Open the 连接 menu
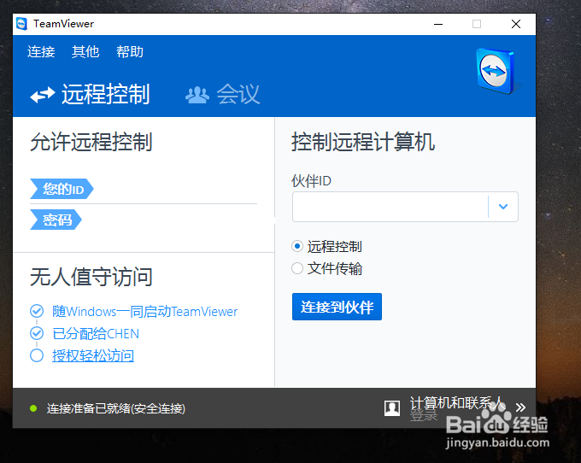 41,52
